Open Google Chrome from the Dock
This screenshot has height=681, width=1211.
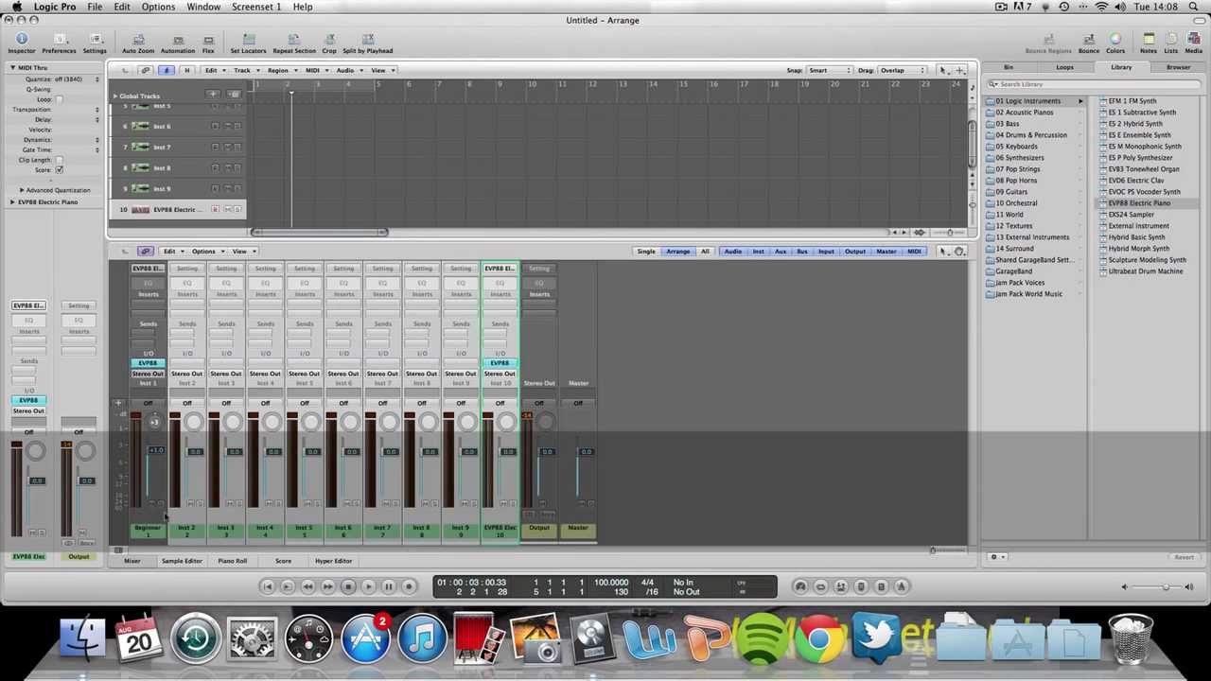pos(819,638)
